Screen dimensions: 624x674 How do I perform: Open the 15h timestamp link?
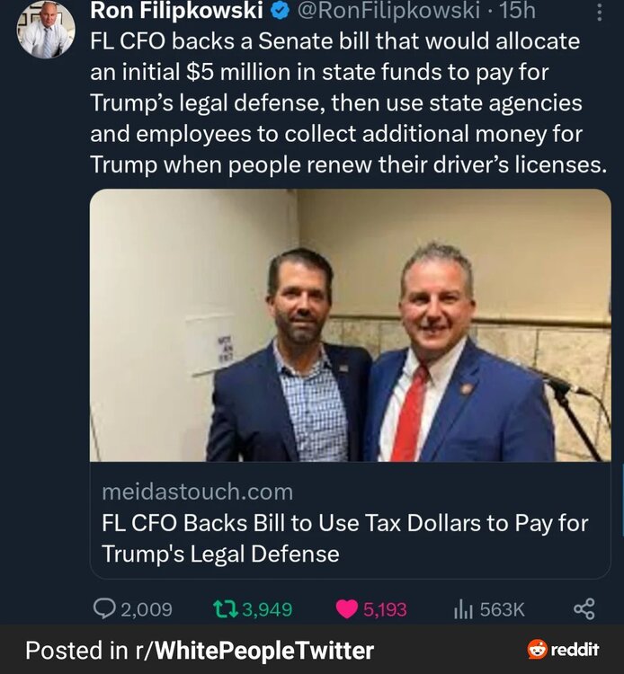(517, 12)
